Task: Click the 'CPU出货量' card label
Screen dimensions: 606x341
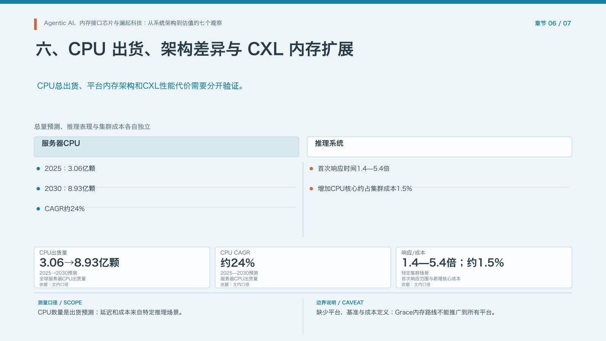Action: pyautogui.click(x=53, y=253)
